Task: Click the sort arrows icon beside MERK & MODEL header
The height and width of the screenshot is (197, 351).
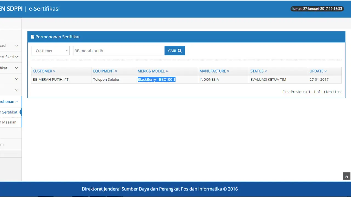Action: (x=167, y=71)
